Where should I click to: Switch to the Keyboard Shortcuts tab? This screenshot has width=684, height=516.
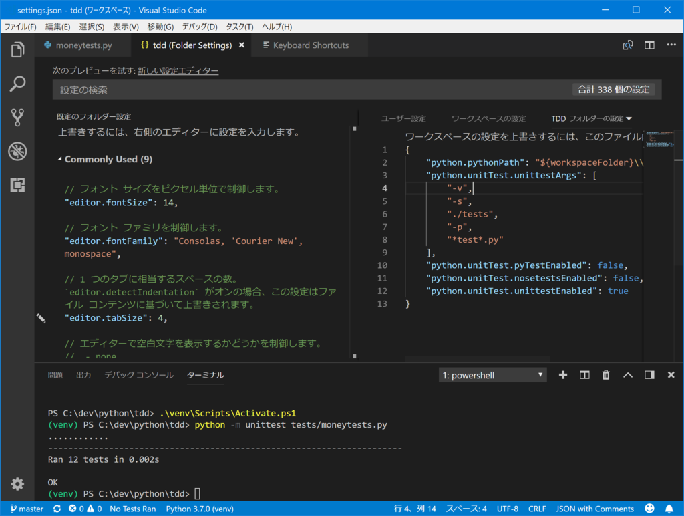tap(310, 45)
